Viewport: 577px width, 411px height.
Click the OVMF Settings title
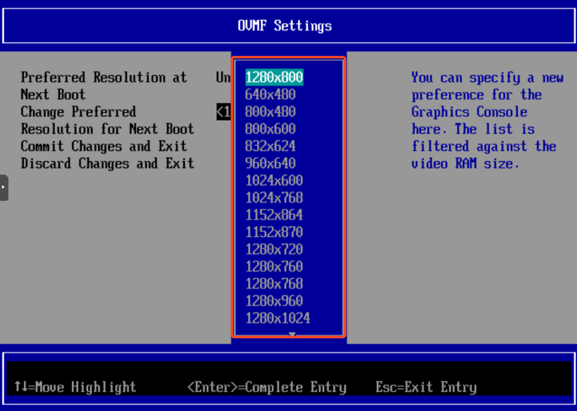[285, 26]
